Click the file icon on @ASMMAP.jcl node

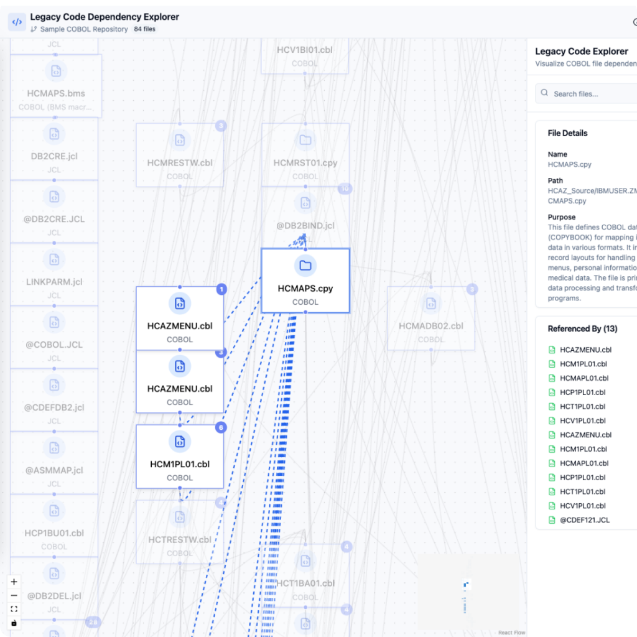[54, 448]
